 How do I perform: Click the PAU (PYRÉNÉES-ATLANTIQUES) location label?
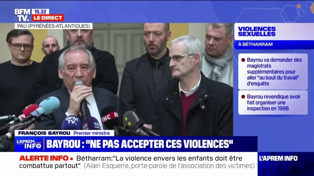pyautogui.click(x=53, y=26)
